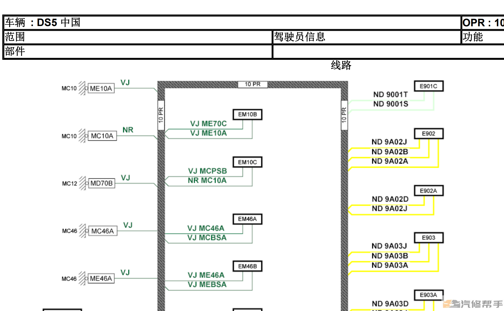Click the vehicle title DS5 中国
The width and height of the screenshot is (504, 311).
(59, 23)
